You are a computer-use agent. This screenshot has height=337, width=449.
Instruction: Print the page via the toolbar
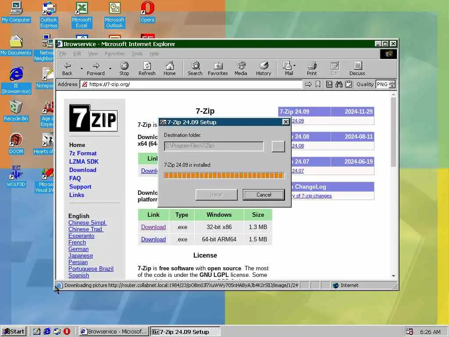coord(312,69)
